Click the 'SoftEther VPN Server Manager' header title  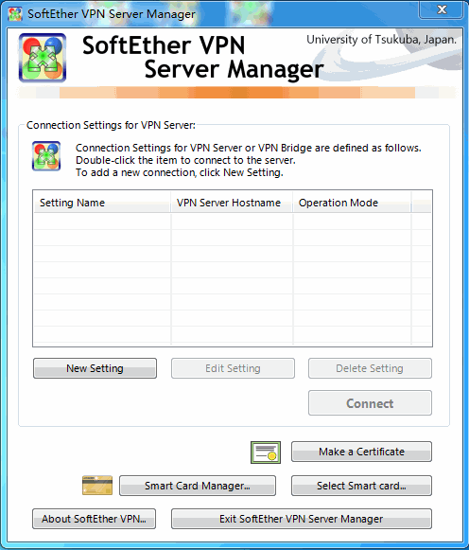tap(202, 58)
